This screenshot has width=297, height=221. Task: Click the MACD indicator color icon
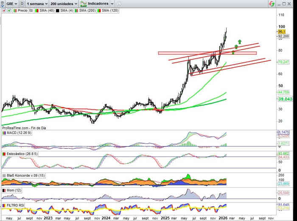(x=4, y=133)
